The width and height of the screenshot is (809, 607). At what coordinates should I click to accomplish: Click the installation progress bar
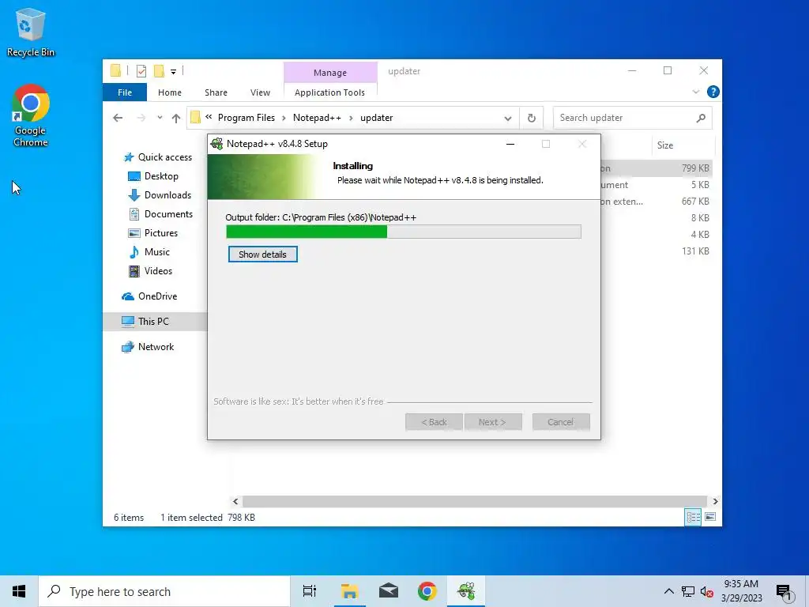[x=404, y=232]
